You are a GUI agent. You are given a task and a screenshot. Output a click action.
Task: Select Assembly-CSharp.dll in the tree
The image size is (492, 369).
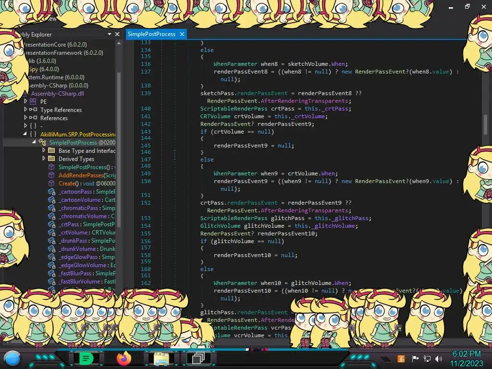58,93
